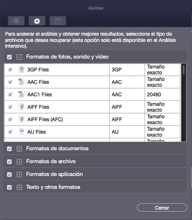Viewport: 192px width, 220px height.
Task: Click the Cerrar button
Action: 162,208
